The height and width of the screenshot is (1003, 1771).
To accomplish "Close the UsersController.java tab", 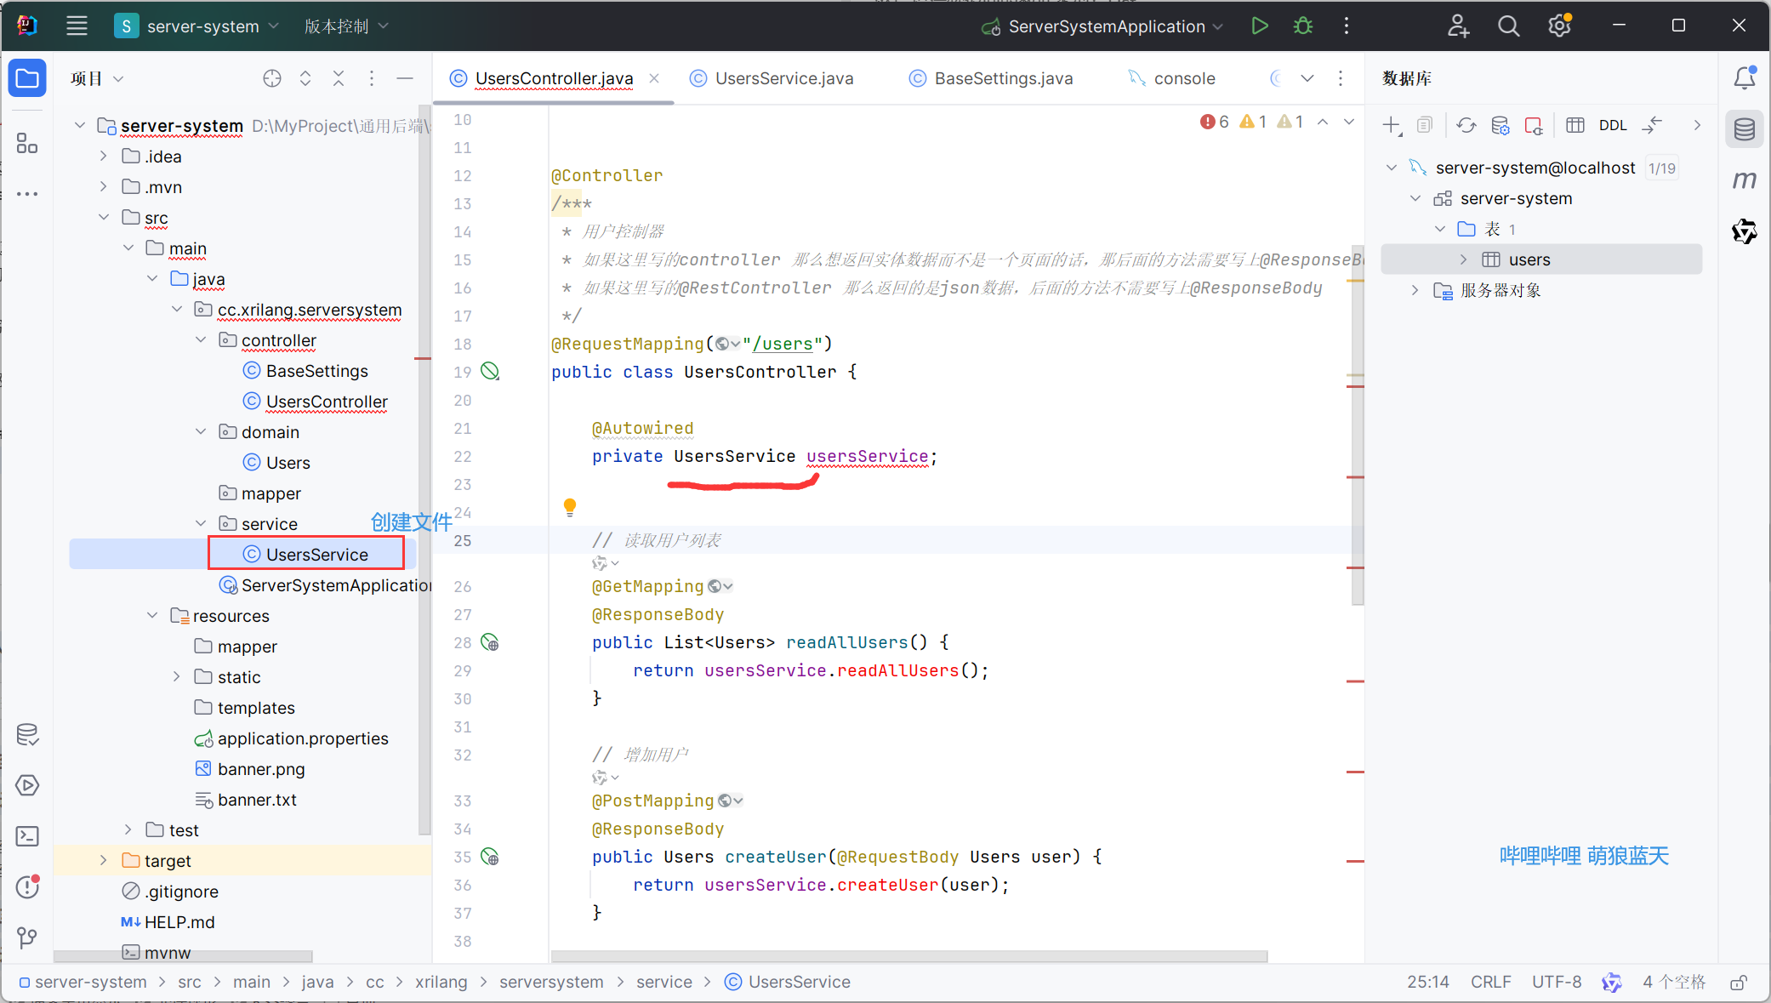I will 654,78.
